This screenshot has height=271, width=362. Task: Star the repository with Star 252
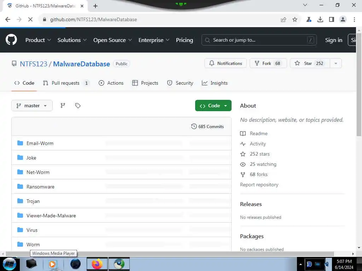[310, 64]
